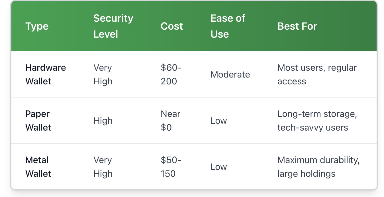Select Paper Wallet's Low ease cell

218,121
